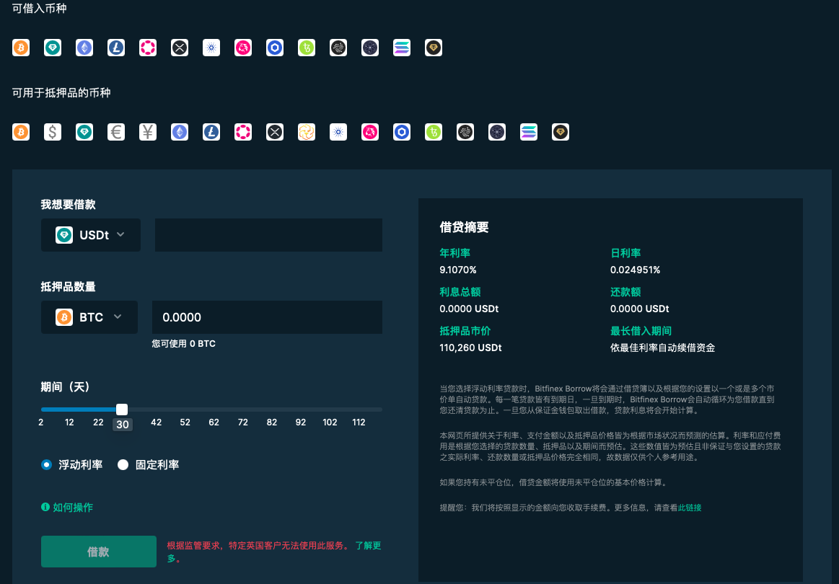Select Cosmos ATOM icon in borrowable currencies row
The height and width of the screenshot is (584, 839).
370,48
